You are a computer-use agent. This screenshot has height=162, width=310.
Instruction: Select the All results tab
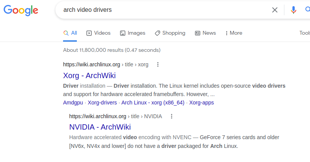70,33
